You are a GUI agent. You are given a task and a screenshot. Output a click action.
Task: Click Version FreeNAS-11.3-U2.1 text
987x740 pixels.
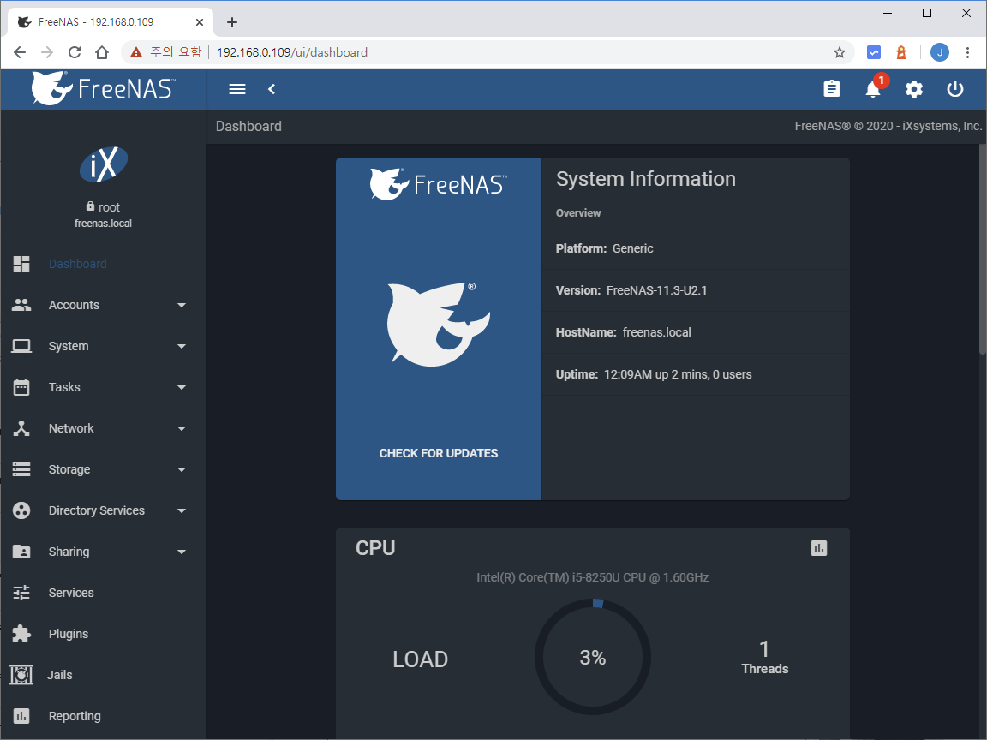click(x=631, y=290)
